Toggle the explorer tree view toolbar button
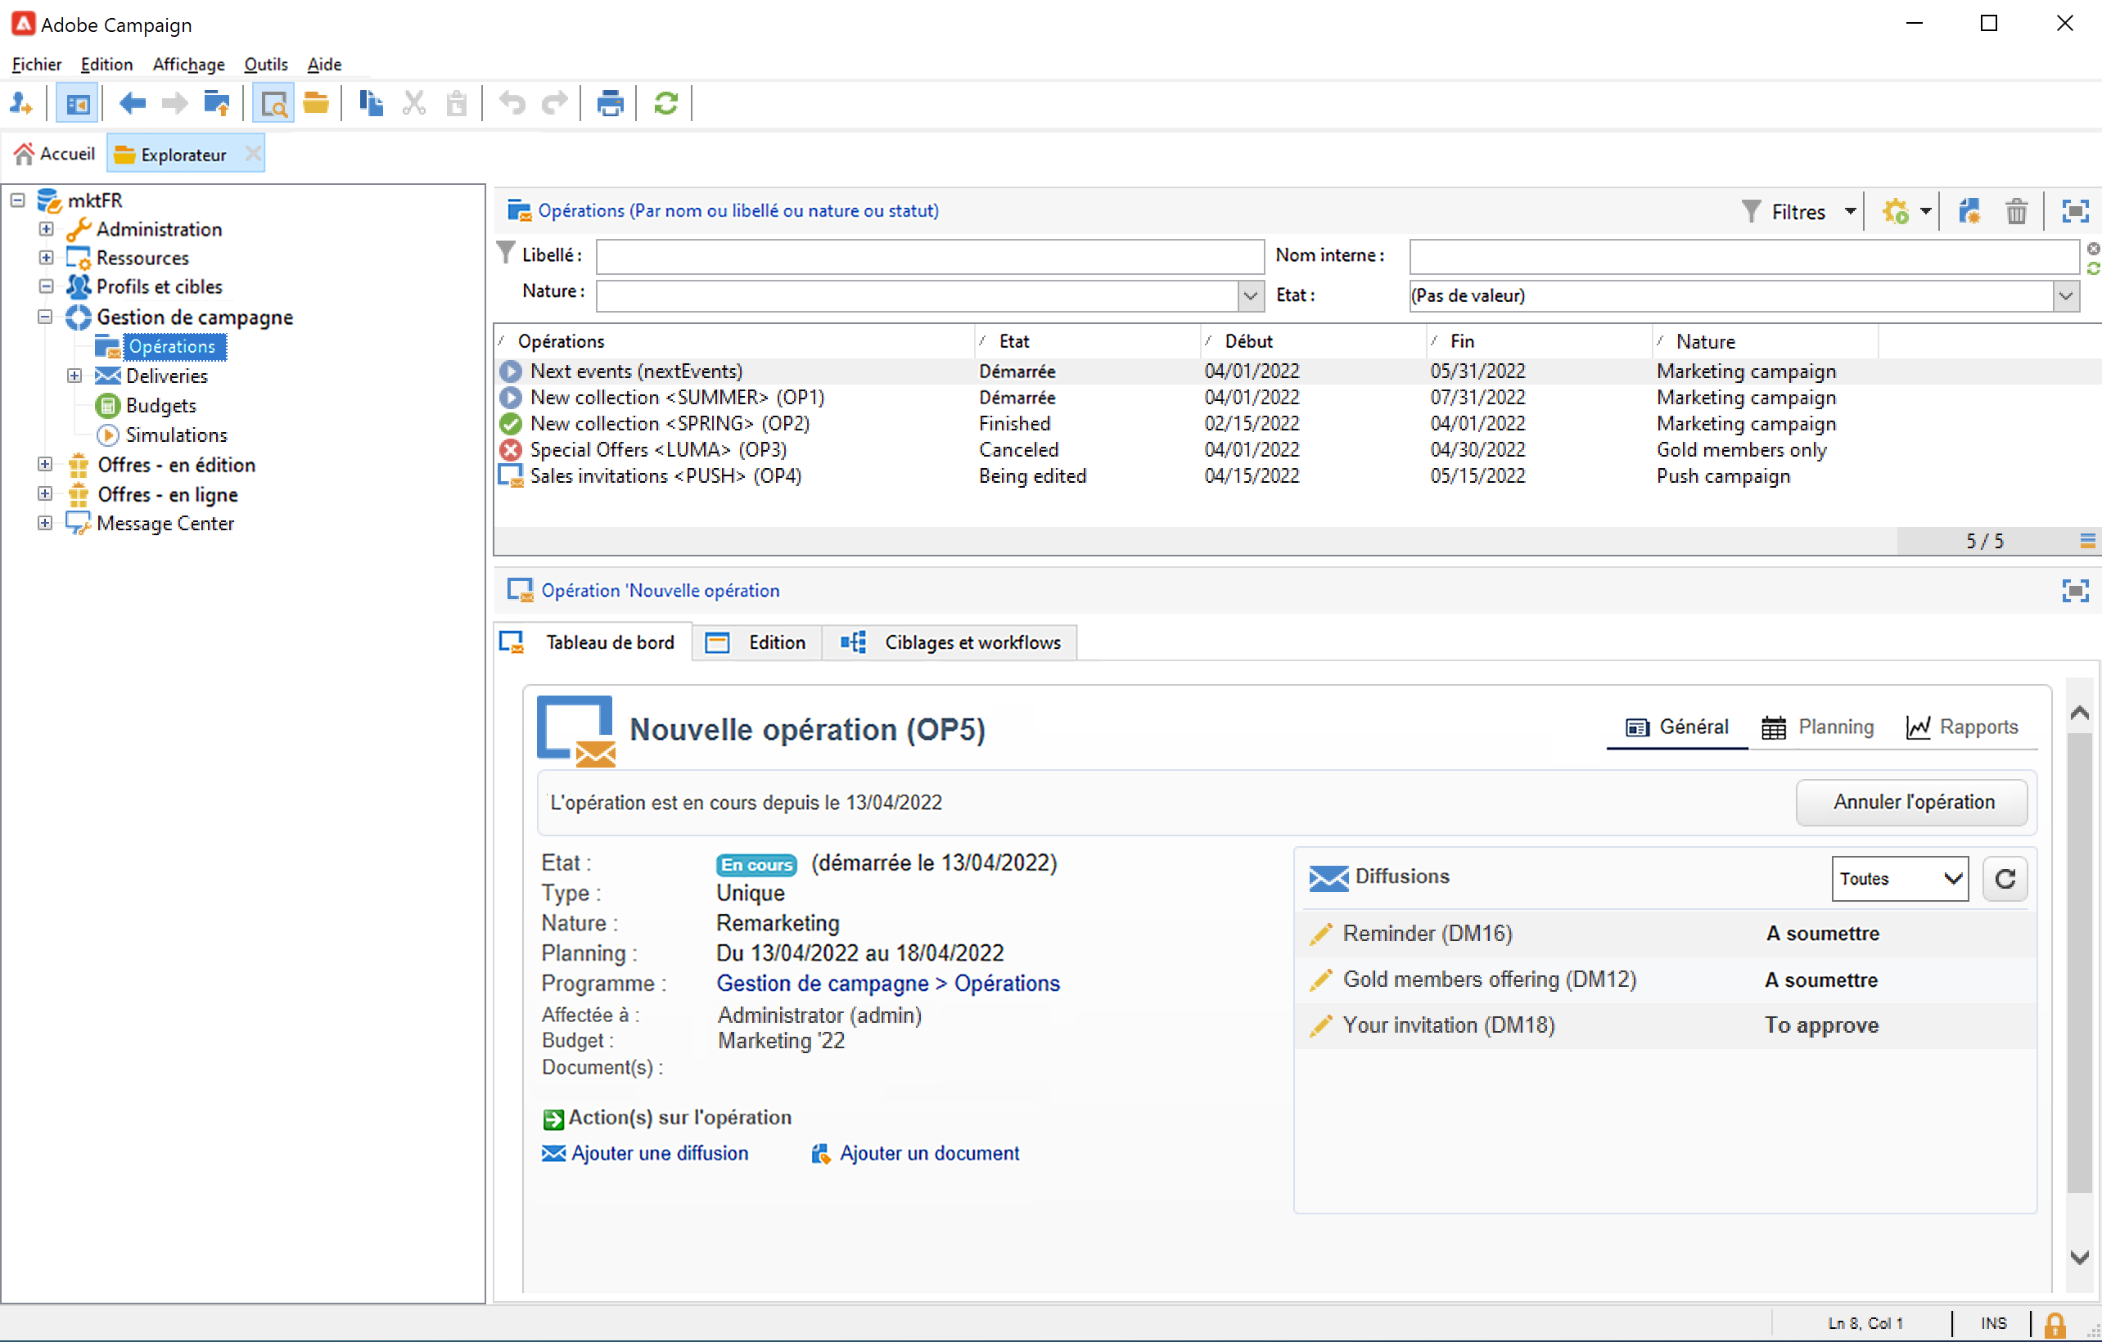Image resolution: width=2102 pixels, height=1342 pixels. (77, 104)
